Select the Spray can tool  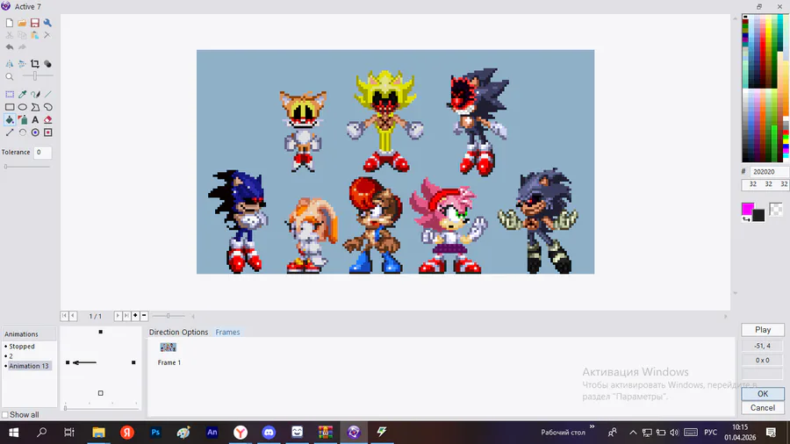22,120
